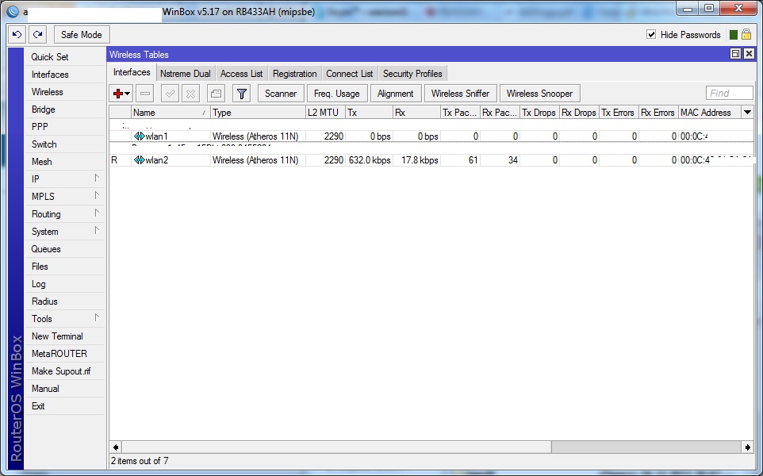This screenshot has width=763, height=476.
Task: Switch to the Security Profiles tab
Action: pos(412,74)
